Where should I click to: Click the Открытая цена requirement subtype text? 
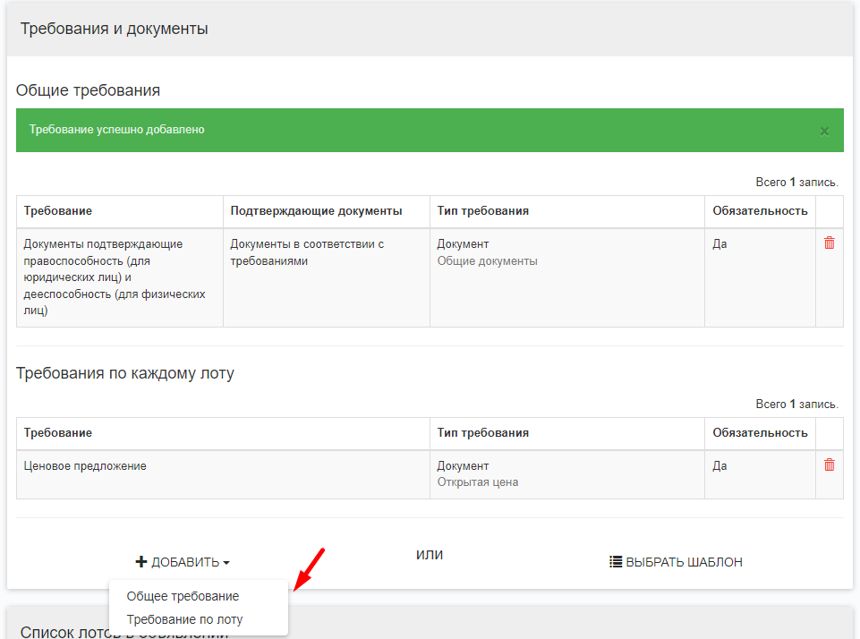(477, 482)
